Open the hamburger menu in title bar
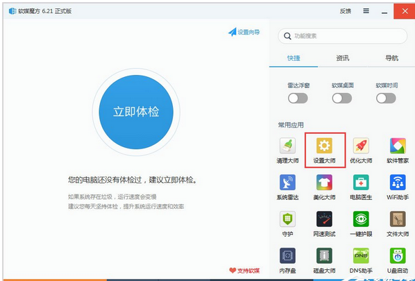Screen dimensions: 415x281 point(366,11)
